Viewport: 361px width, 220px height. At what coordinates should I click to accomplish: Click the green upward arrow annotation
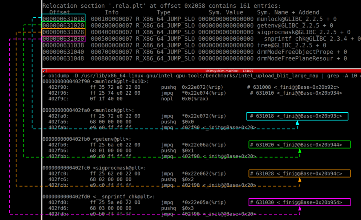coord(300,151)
